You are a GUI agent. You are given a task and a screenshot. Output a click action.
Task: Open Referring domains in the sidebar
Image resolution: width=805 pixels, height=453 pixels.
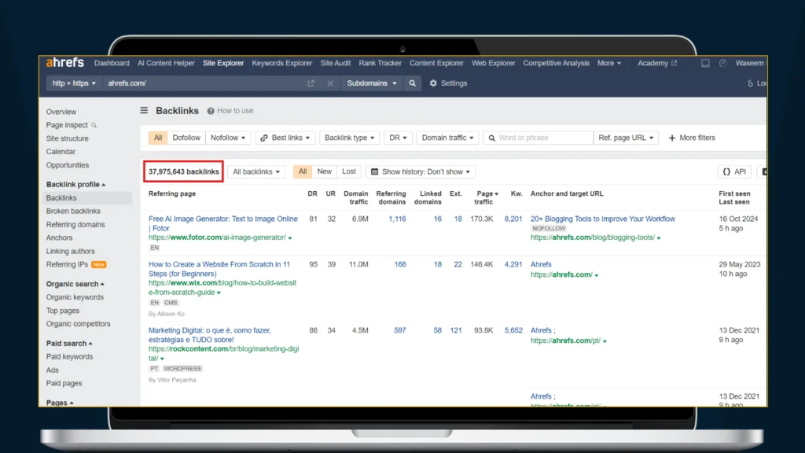pyautogui.click(x=75, y=225)
